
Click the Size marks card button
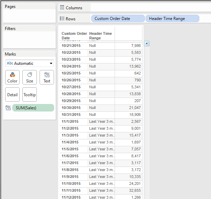(x=30, y=77)
